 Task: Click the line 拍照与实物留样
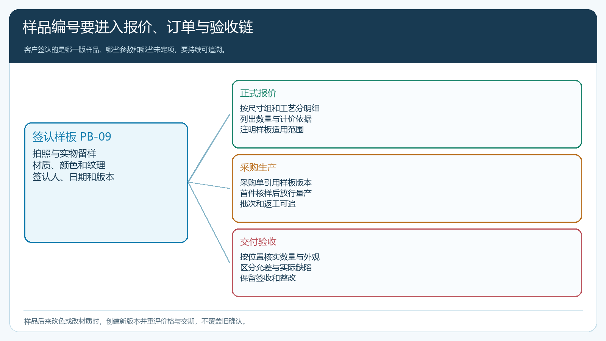64,153
